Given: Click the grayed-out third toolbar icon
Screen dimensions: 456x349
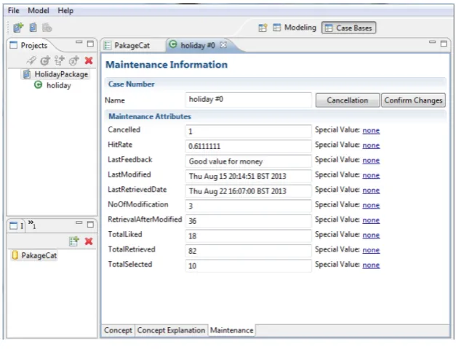Looking at the screenshot, I should pyautogui.click(x=47, y=28).
